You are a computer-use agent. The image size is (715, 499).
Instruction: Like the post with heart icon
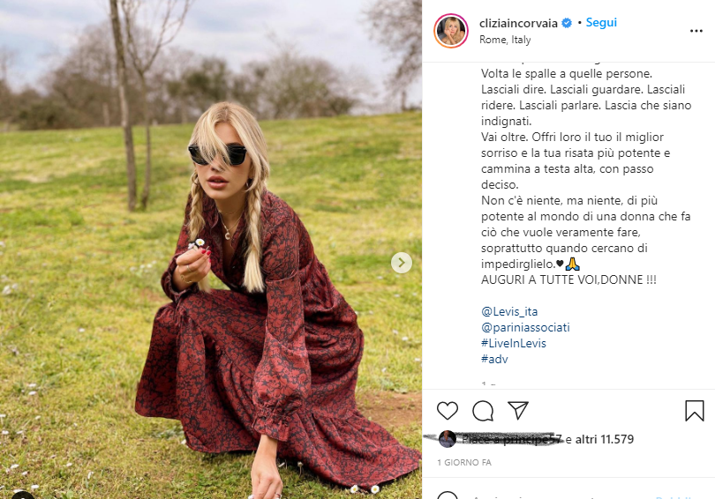[x=448, y=411]
